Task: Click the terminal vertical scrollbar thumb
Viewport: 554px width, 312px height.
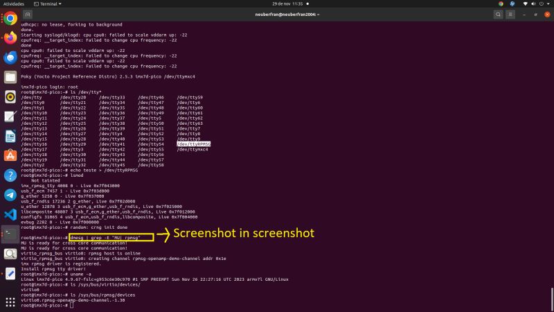Action: click(552, 298)
